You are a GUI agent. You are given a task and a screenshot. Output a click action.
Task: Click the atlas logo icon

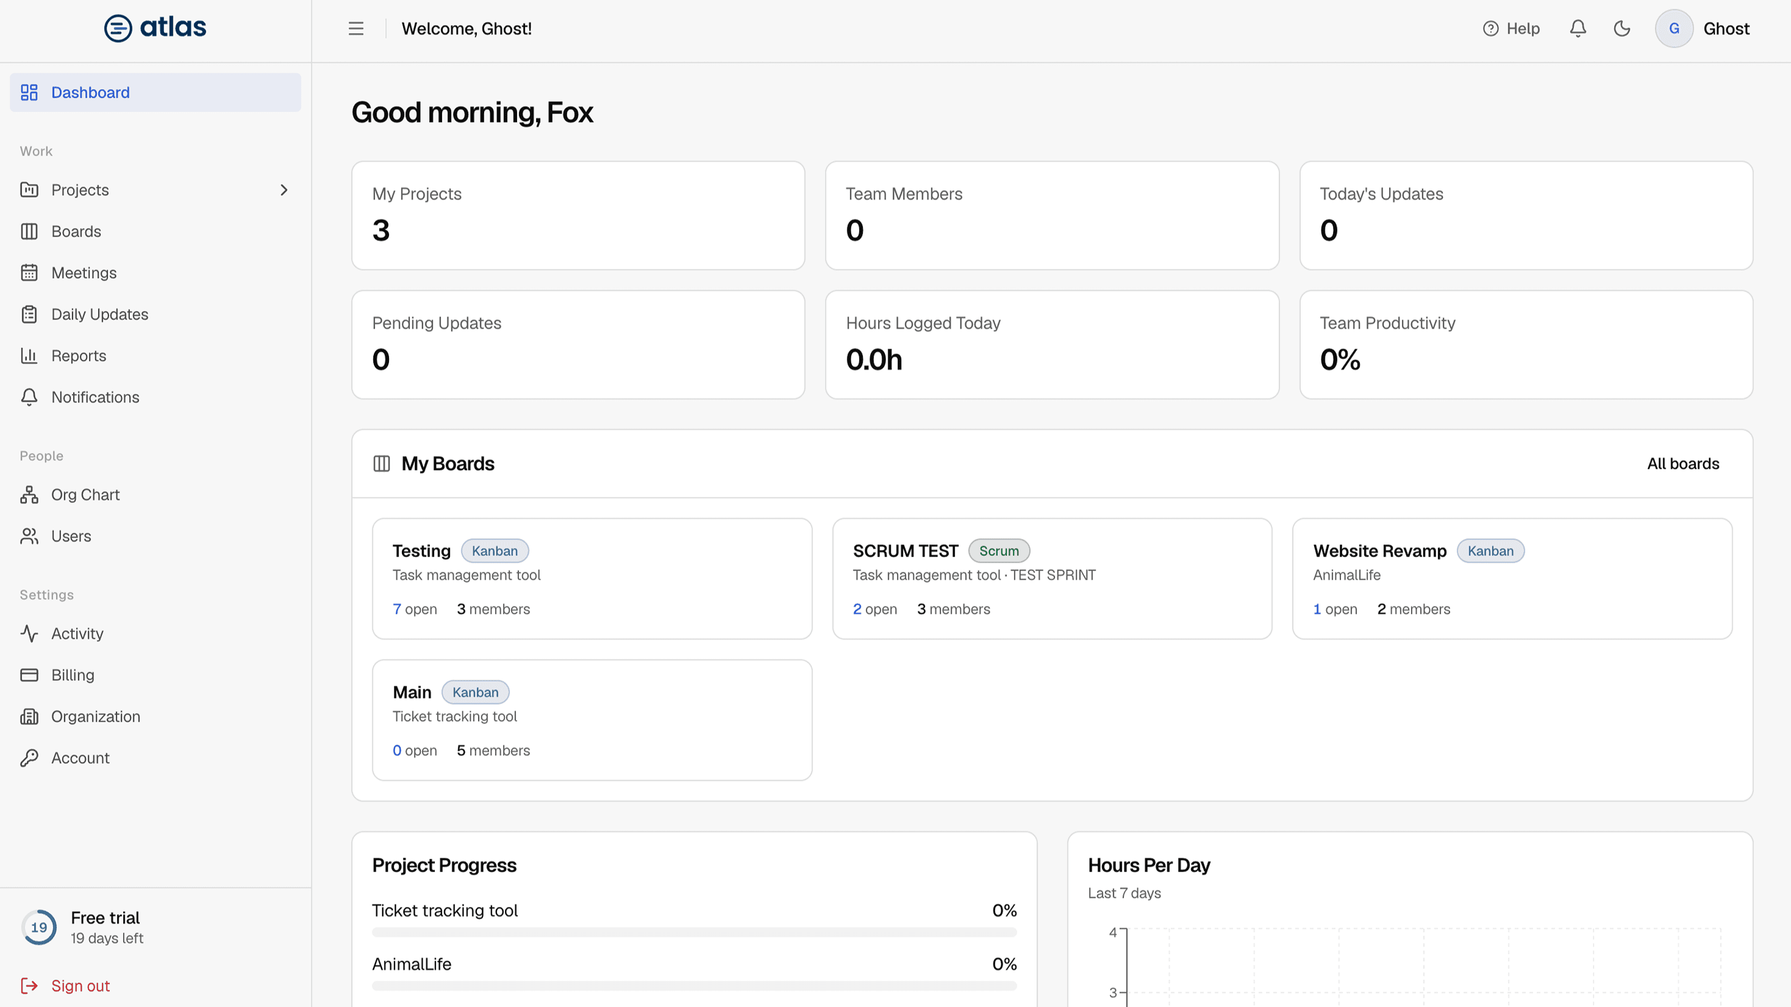(x=118, y=29)
